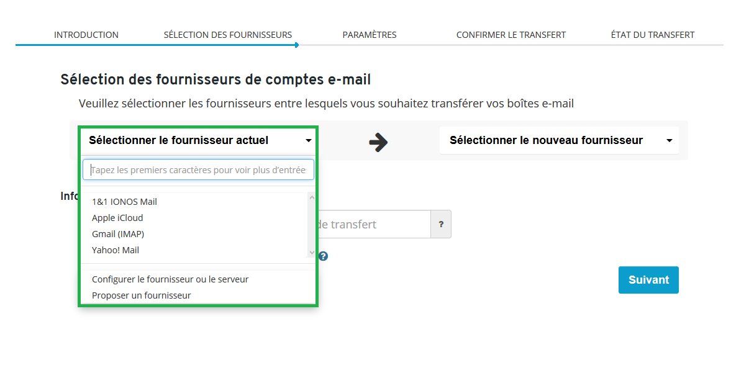
Task: Click Proposer un fournisseur option
Action: pyautogui.click(x=142, y=295)
